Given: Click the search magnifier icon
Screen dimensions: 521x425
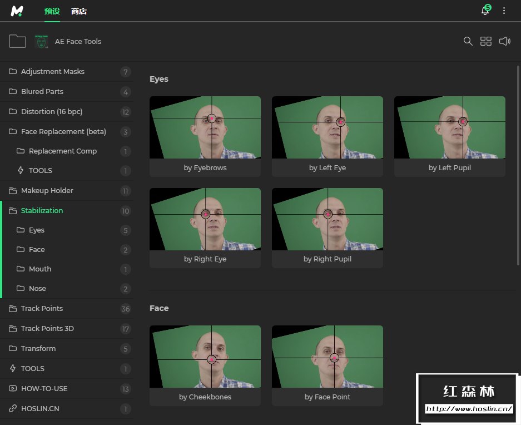Looking at the screenshot, I should (x=468, y=41).
